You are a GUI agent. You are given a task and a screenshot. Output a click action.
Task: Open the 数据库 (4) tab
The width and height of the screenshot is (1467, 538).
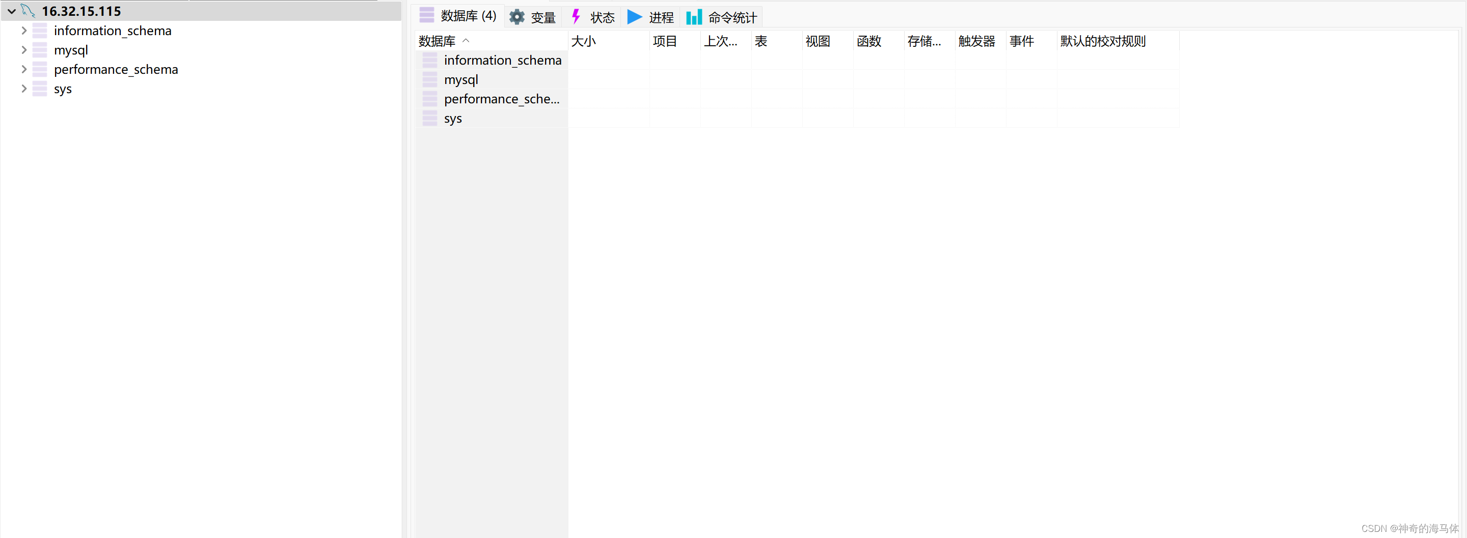pos(459,16)
